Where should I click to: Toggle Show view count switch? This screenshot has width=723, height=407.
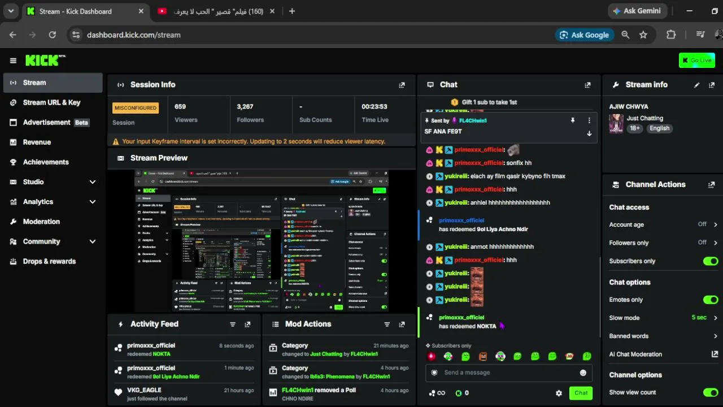pos(711,392)
